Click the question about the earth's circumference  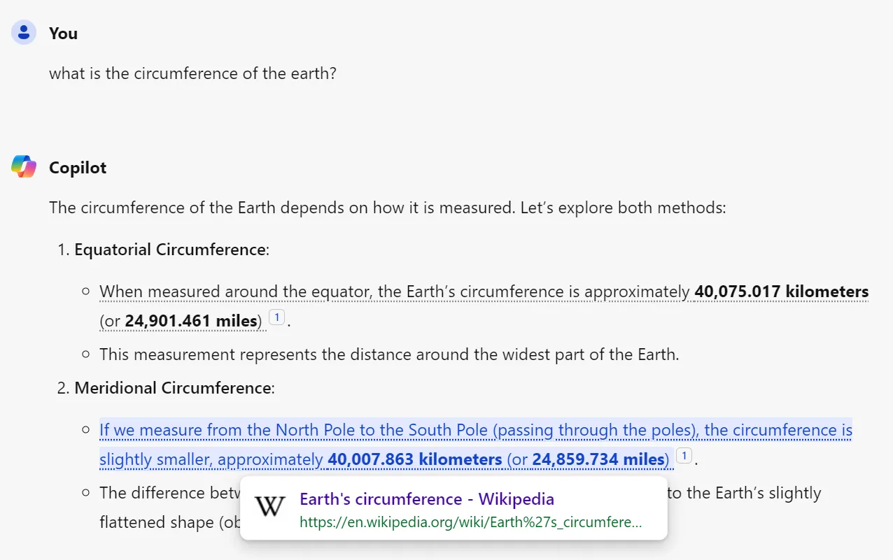192,73
